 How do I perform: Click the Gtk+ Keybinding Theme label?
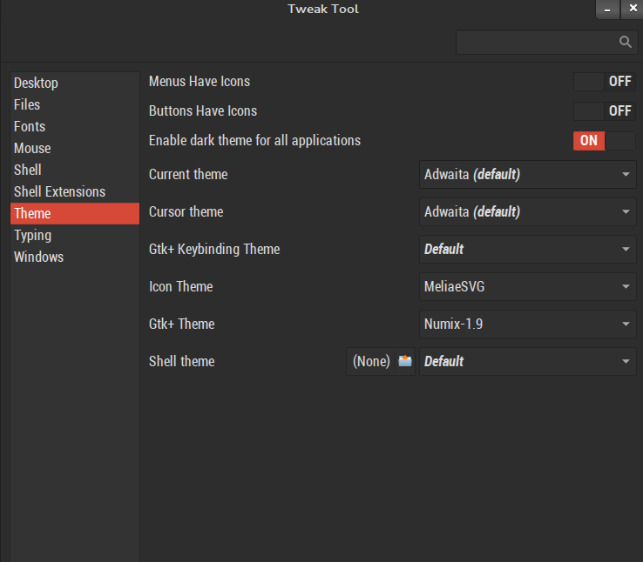214,250
